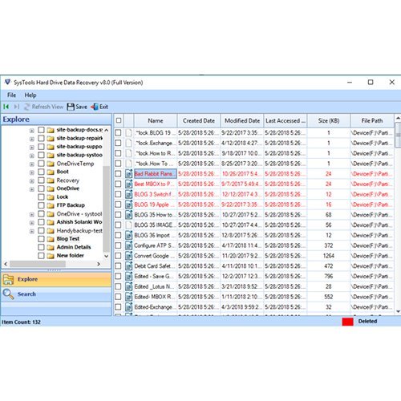The image size is (401, 401).
Task: Check the box for Bad Rabbit Rans file
Action: 118,174
